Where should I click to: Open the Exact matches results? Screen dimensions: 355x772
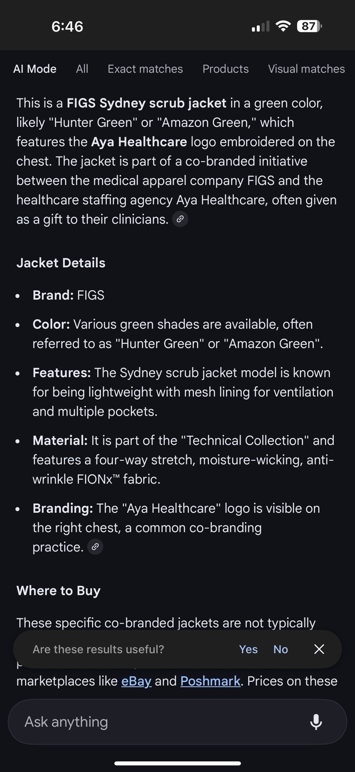[145, 69]
